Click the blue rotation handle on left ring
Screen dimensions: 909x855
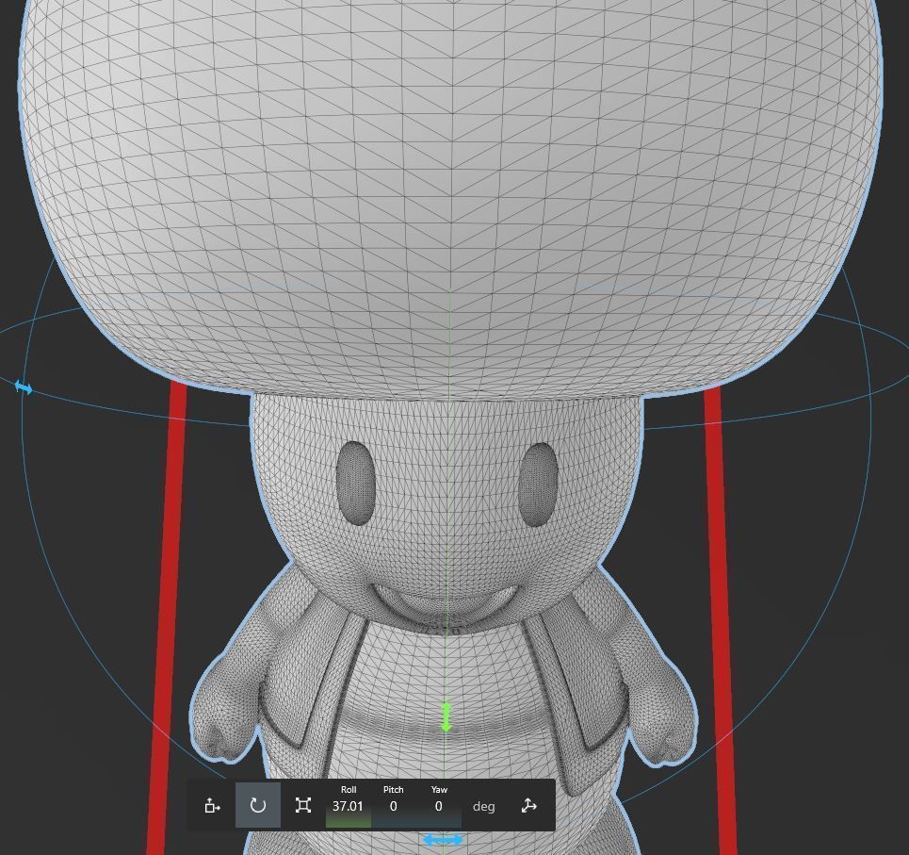click(24, 387)
